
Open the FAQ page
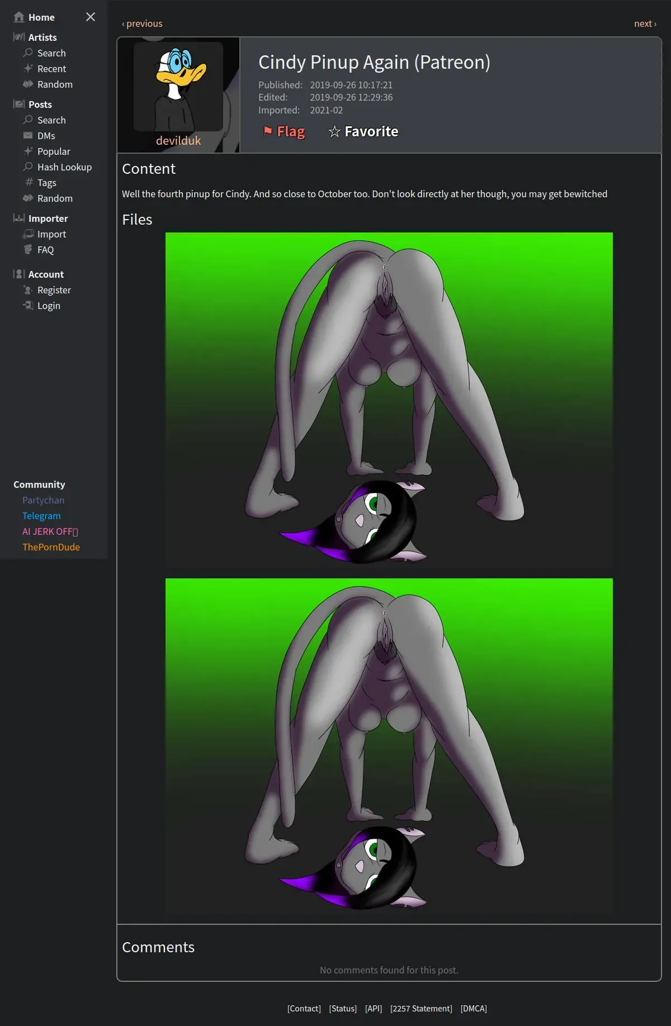pyautogui.click(x=45, y=250)
